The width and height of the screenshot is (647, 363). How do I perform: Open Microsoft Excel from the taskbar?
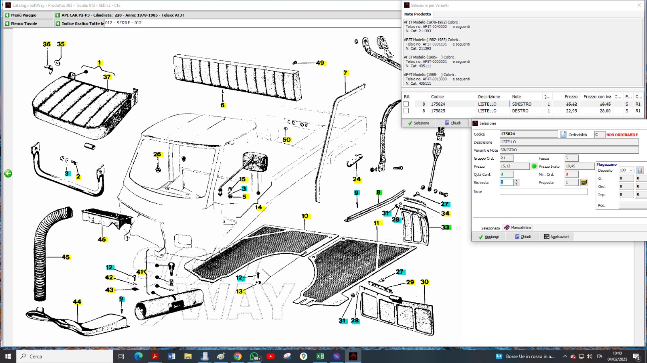click(x=320, y=356)
